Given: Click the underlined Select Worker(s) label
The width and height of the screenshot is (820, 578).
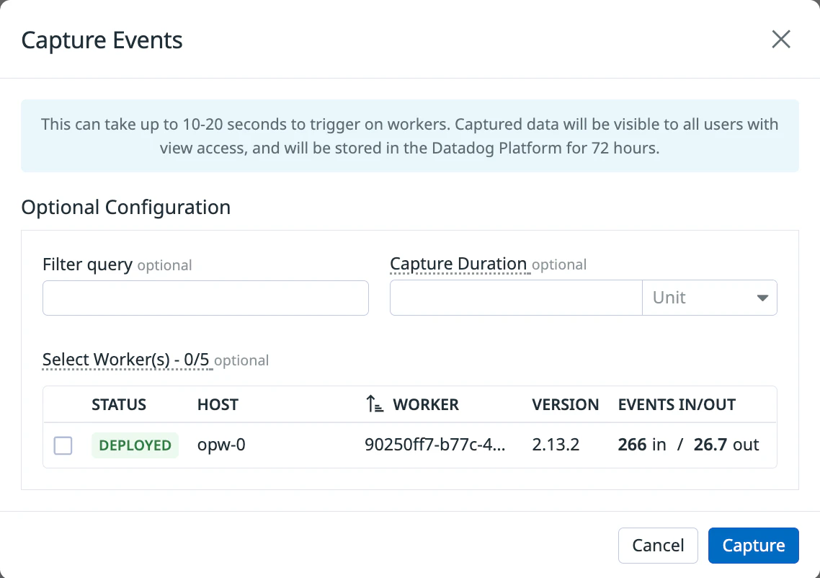Looking at the screenshot, I should [x=127, y=360].
